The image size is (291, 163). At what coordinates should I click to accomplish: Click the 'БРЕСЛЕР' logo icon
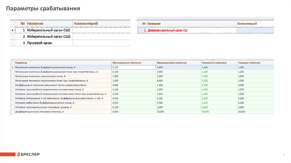(18, 154)
